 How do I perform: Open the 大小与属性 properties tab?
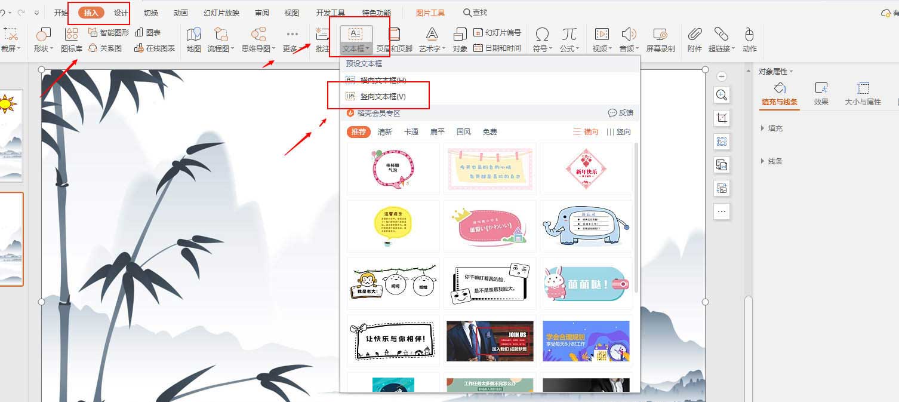click(x=863, y=95)
